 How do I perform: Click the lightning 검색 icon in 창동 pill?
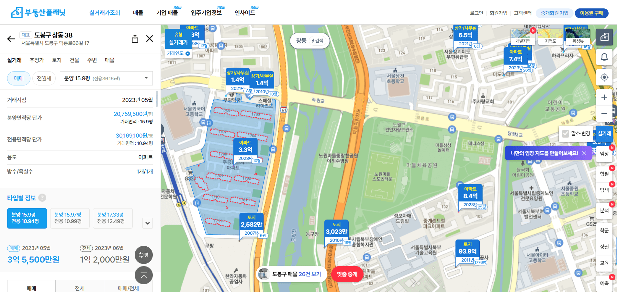click(317, 41)
